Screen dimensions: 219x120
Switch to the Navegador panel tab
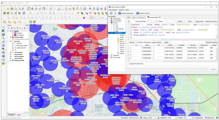coord(11,115)
